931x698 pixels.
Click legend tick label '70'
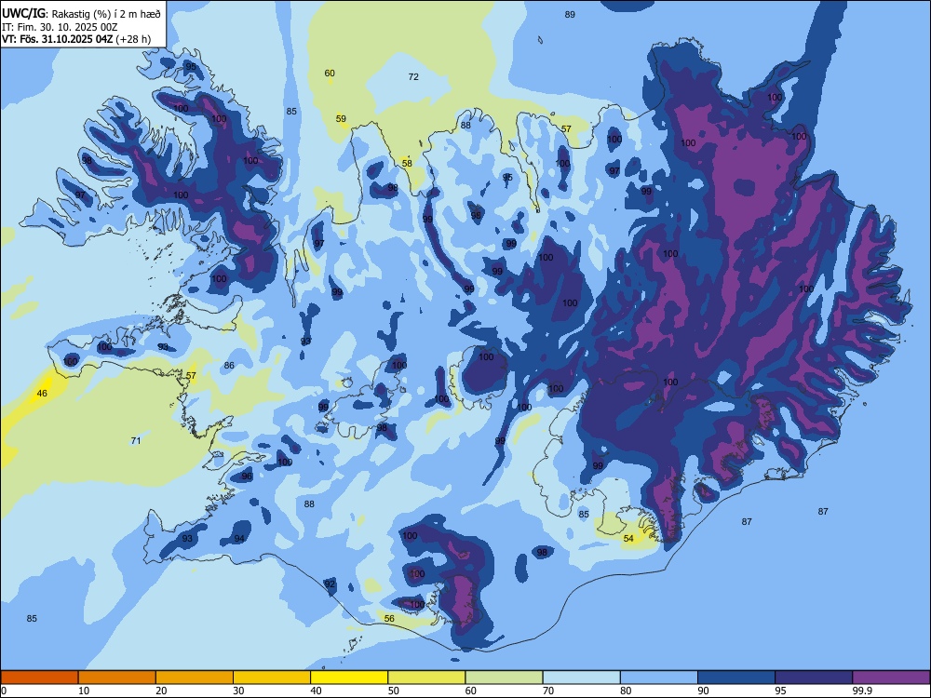[548, 691]
